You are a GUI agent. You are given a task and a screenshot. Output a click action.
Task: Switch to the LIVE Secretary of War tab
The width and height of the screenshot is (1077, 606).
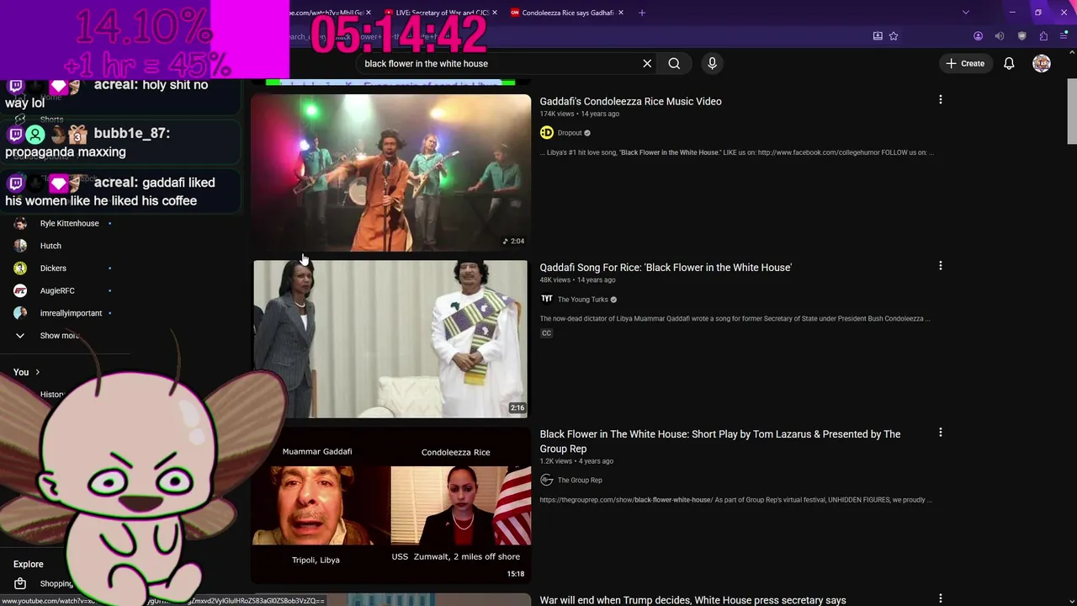[442, 13]
